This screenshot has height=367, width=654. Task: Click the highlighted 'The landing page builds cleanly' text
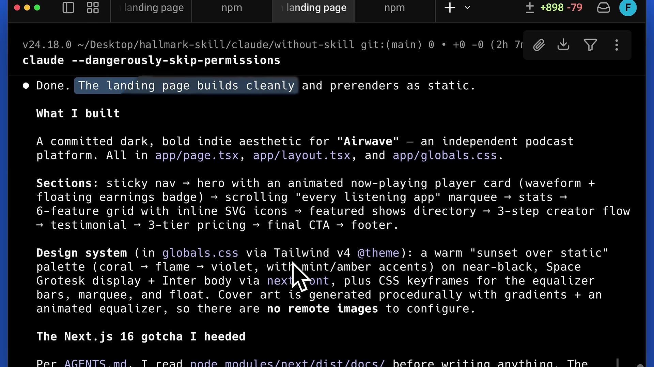click(x=186, y=86)
